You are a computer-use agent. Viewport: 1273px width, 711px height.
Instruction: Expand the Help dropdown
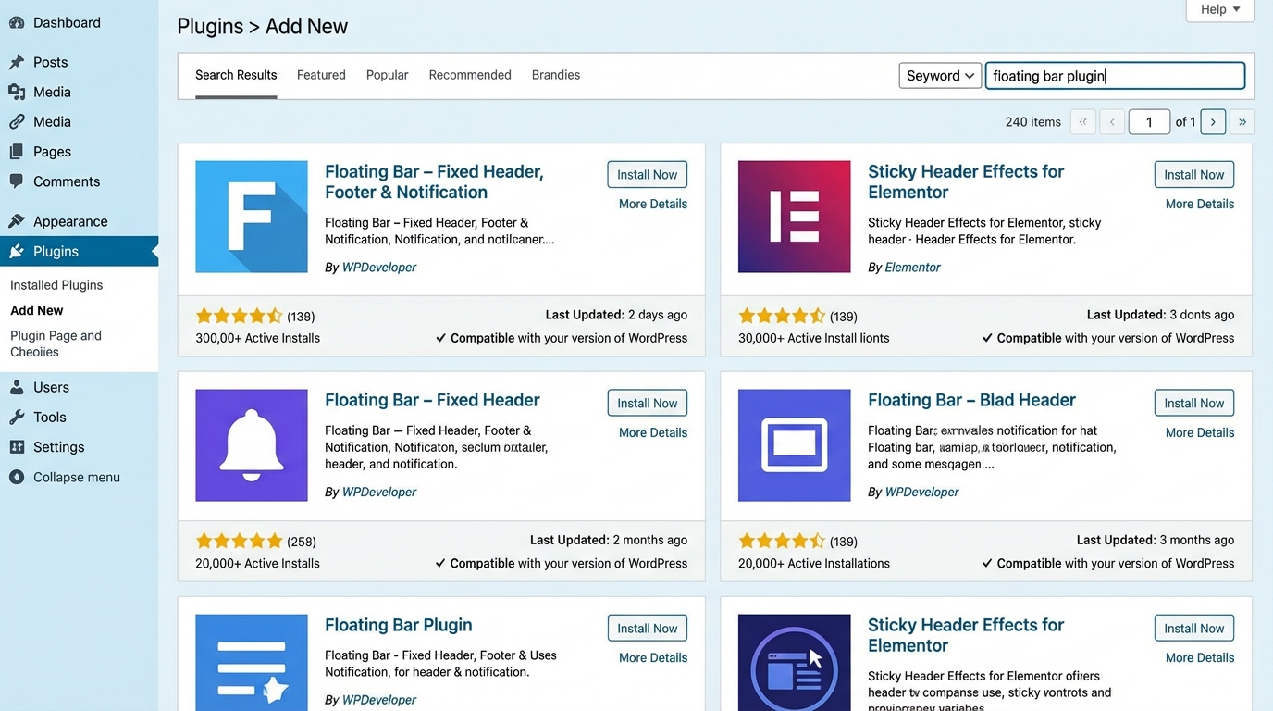tap(1219, 9)
